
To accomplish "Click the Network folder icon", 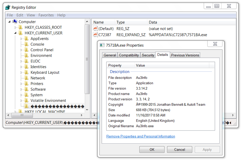I will tap(26, 78).
